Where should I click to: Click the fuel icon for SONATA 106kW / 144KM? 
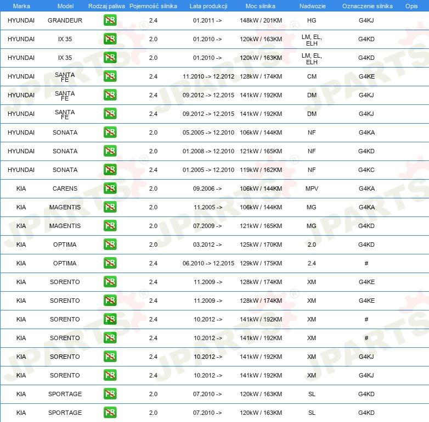(110, 132)
